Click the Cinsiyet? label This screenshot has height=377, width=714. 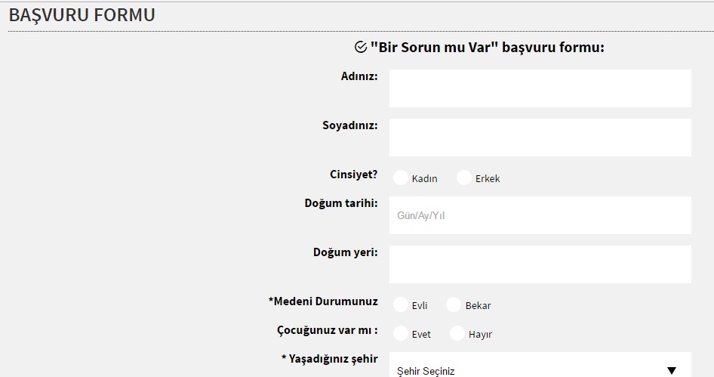pyautogui.click(x=354, y=175)
